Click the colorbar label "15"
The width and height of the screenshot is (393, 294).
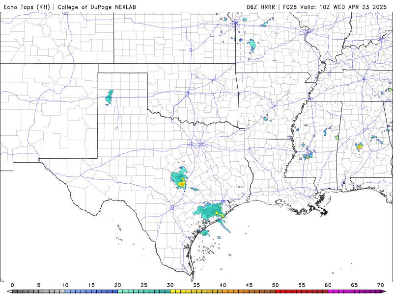coord(91,285)
